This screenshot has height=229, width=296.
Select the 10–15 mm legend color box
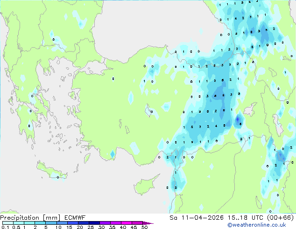click(62, 223)
